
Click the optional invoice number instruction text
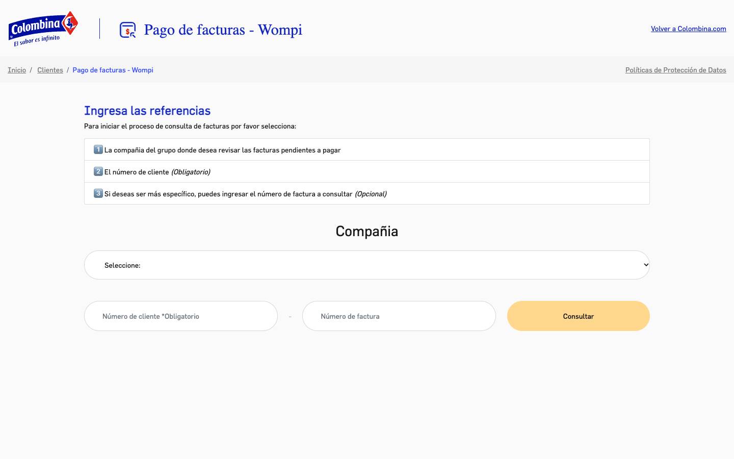(x=245, y=194)
